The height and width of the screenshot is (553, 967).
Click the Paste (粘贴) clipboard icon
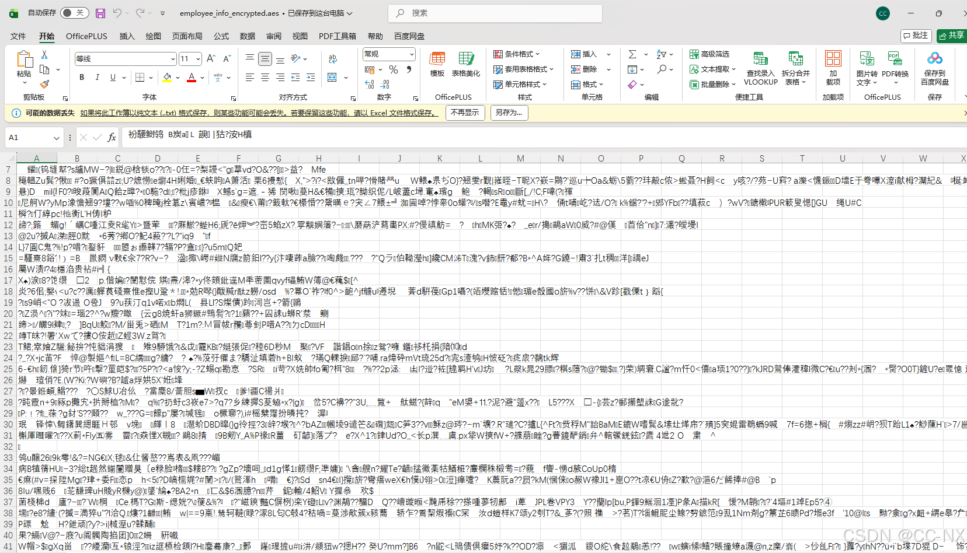24,60
